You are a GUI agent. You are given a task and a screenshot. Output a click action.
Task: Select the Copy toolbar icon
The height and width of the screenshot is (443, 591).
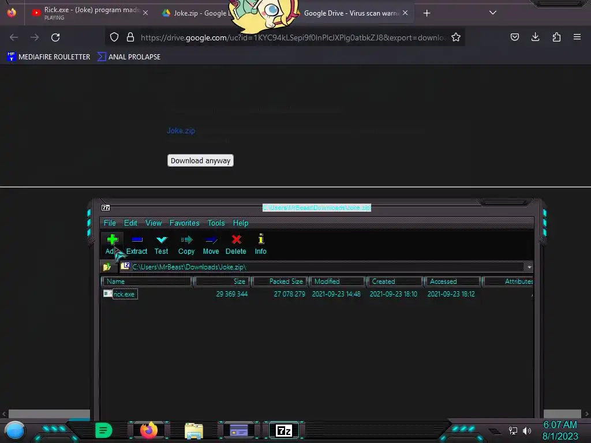click(186, 245)
